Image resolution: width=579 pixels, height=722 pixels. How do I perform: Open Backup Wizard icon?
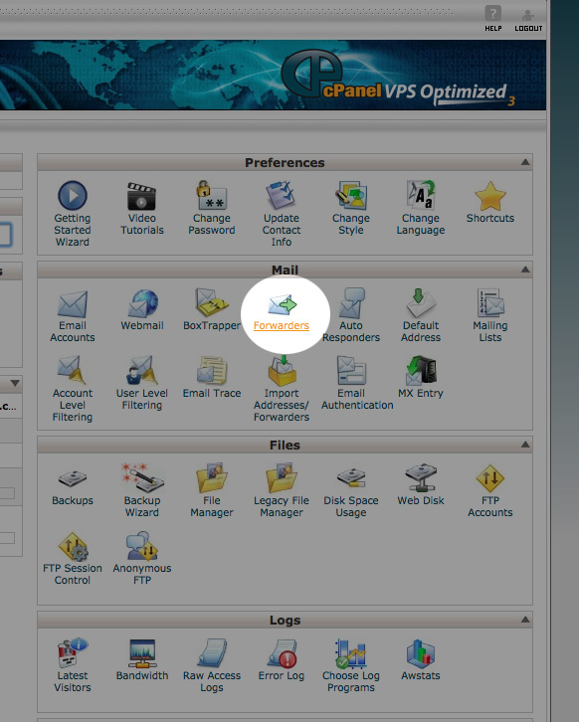142,478
